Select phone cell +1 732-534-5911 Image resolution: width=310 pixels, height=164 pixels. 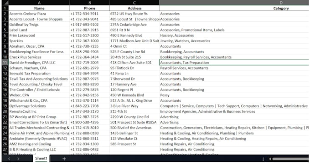[x=89, y=14]
